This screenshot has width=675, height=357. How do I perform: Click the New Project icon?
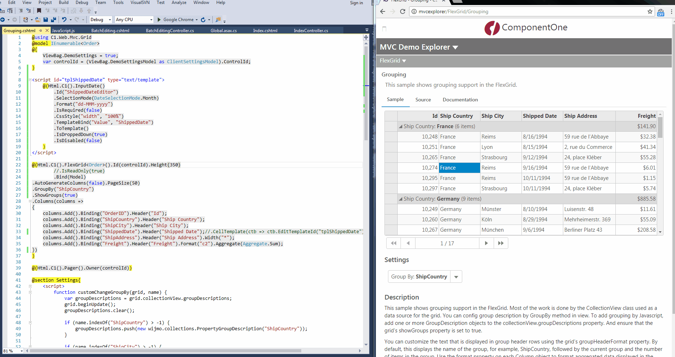pos(26,20)
